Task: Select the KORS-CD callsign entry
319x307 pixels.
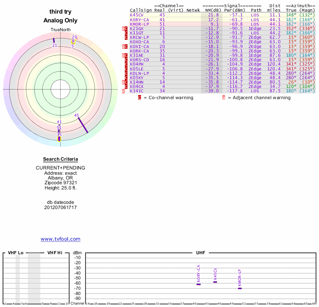Action: click(x=139, y=60)
